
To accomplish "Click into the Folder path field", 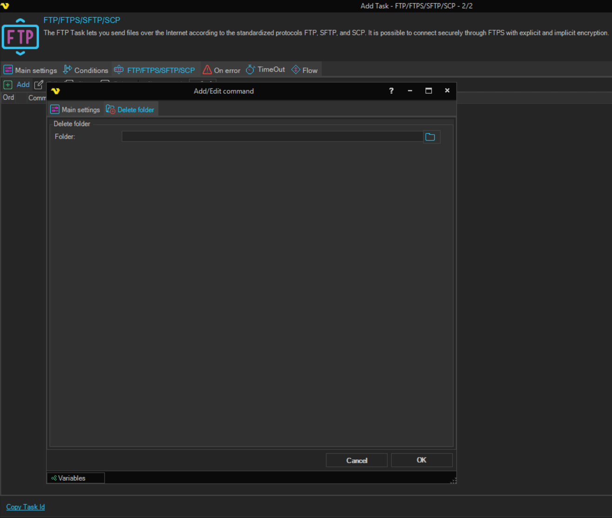I will click(x=272, y=136).
